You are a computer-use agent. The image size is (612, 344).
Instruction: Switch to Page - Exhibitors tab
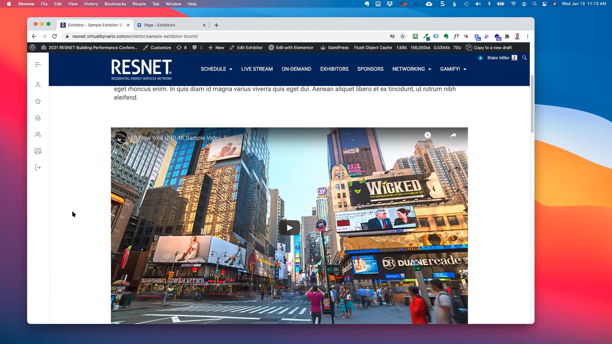point(160,25)
